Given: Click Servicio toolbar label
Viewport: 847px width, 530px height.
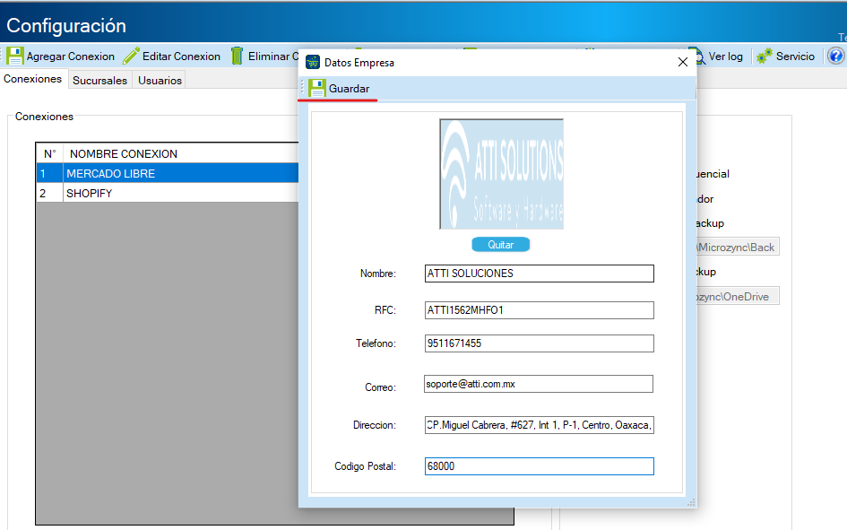Looking at the screenshot, I should tap(795, 56).
